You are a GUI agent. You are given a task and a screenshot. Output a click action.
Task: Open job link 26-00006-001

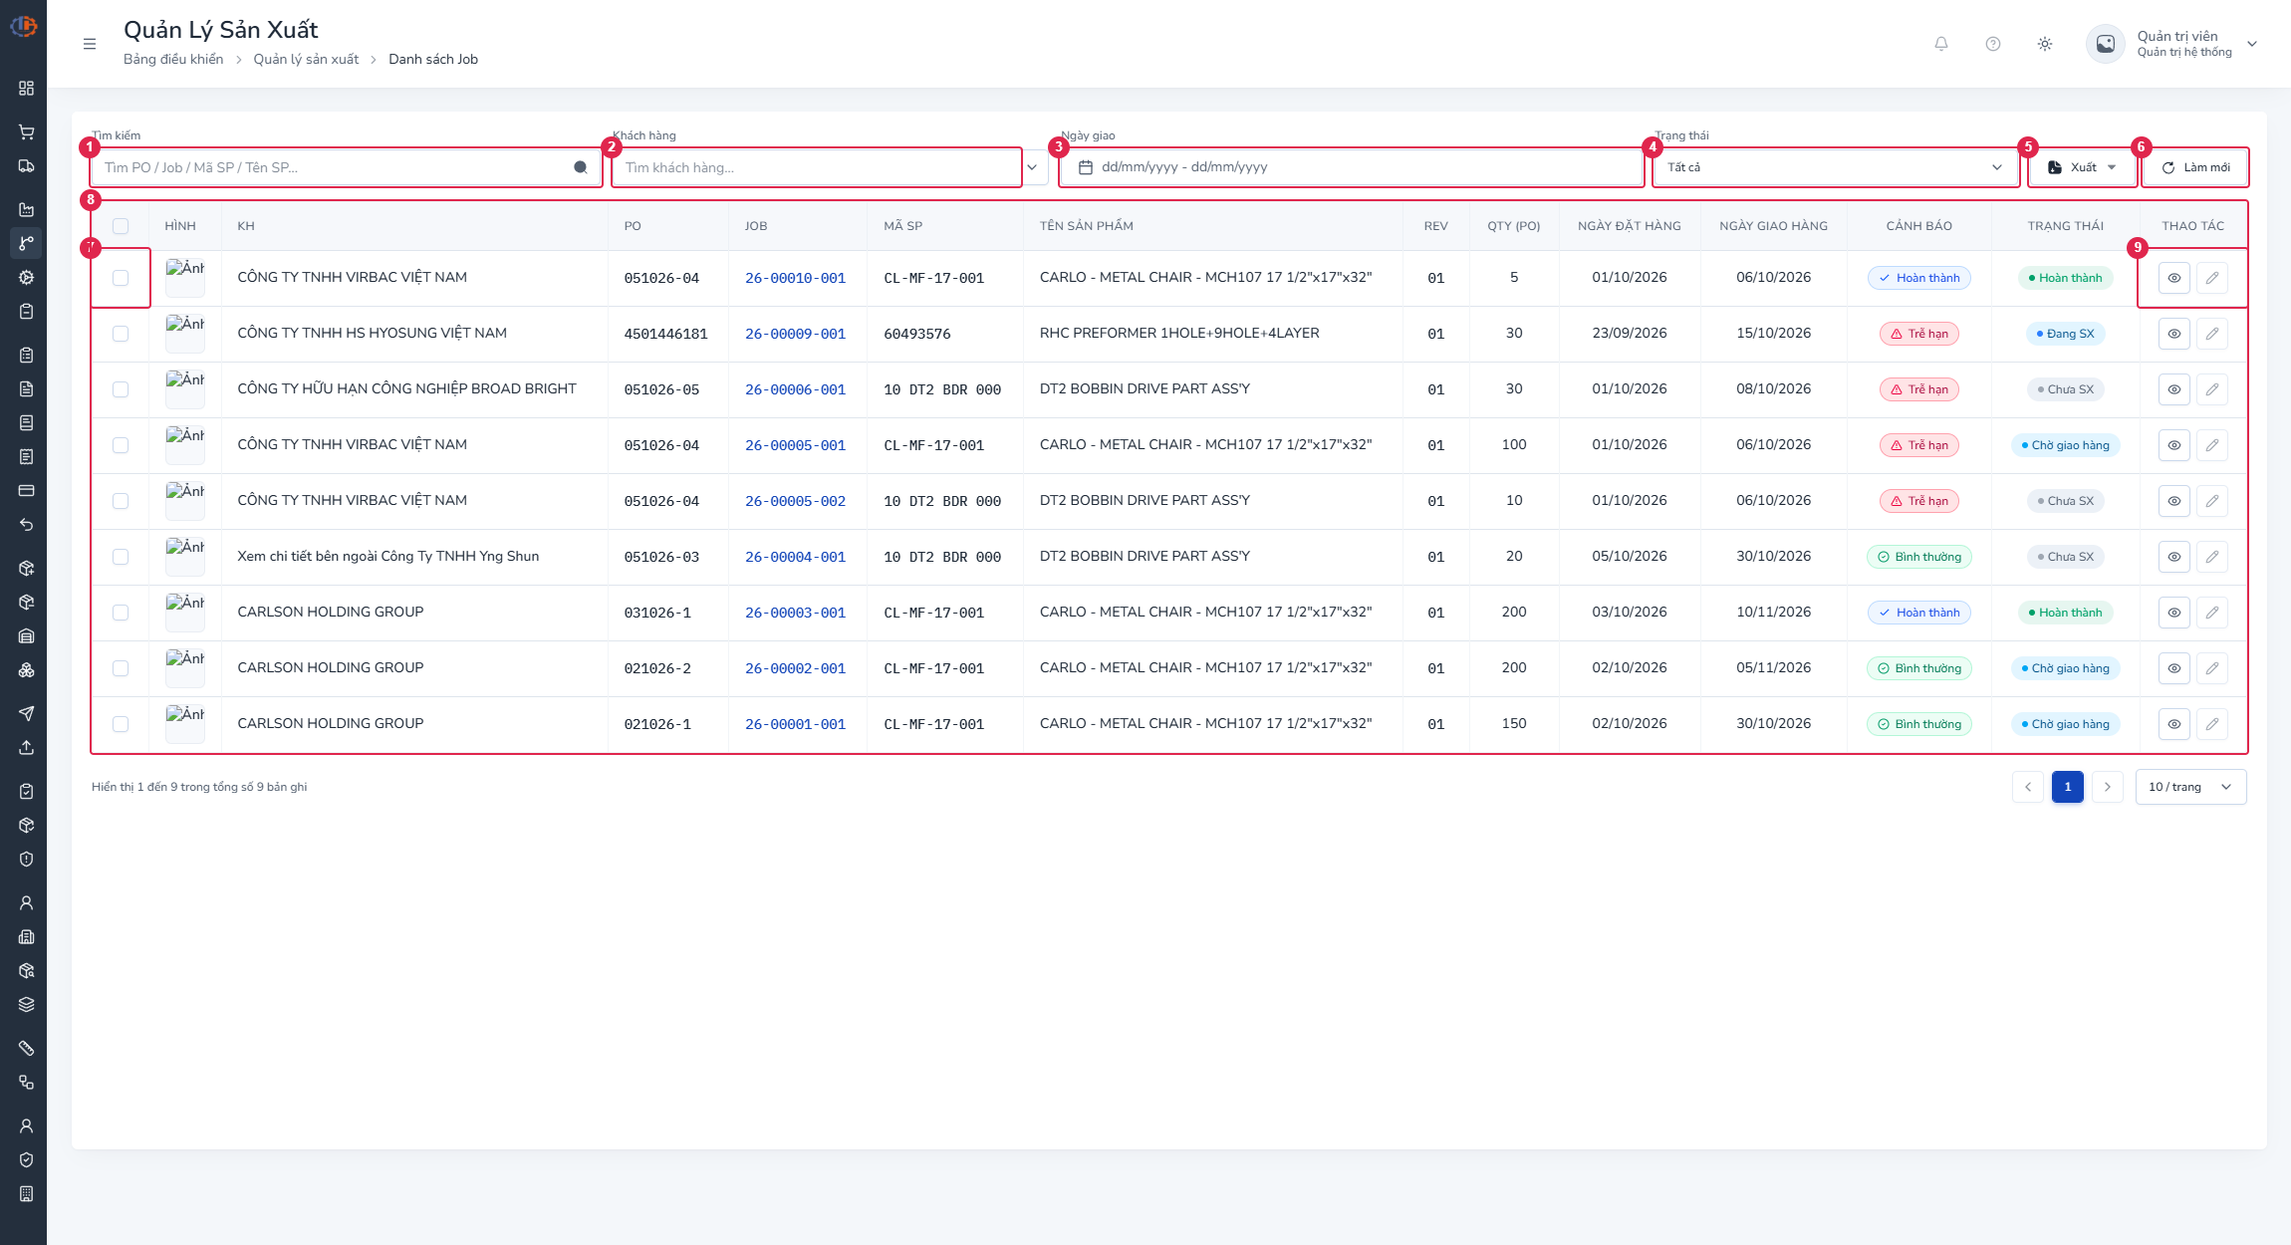795,389
